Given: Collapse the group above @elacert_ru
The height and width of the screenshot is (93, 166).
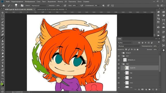Looking at the screenshot, I should pyautogui.click(x=122, y=56).
